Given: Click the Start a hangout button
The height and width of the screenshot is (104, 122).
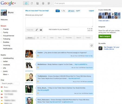Looking at the screenshot, I should pos(105,36).
